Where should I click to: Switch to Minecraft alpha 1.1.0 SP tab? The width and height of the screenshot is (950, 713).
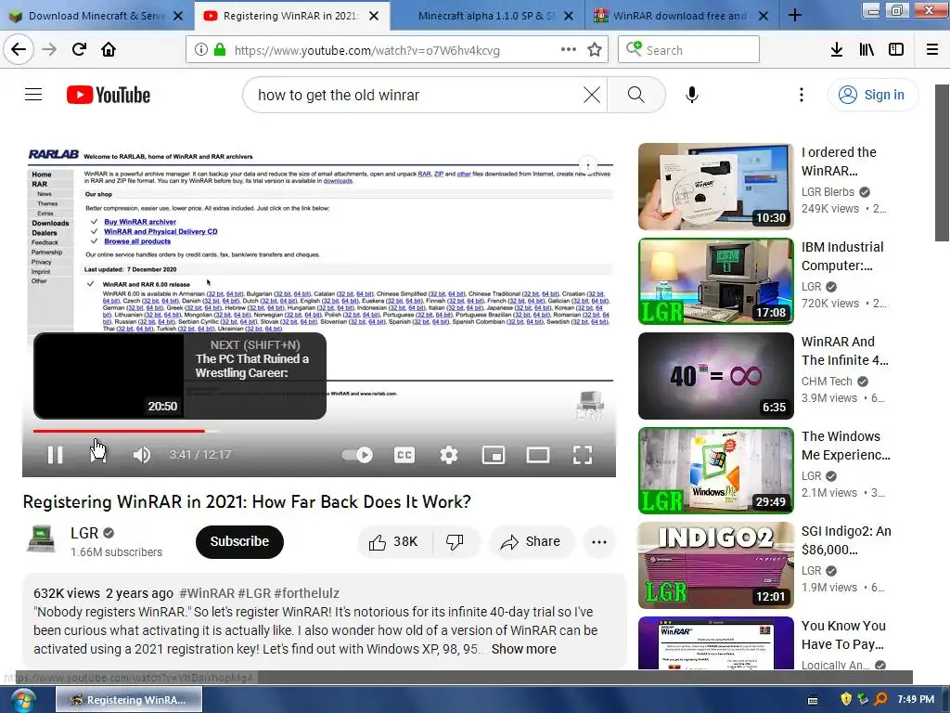coord(486,16)
